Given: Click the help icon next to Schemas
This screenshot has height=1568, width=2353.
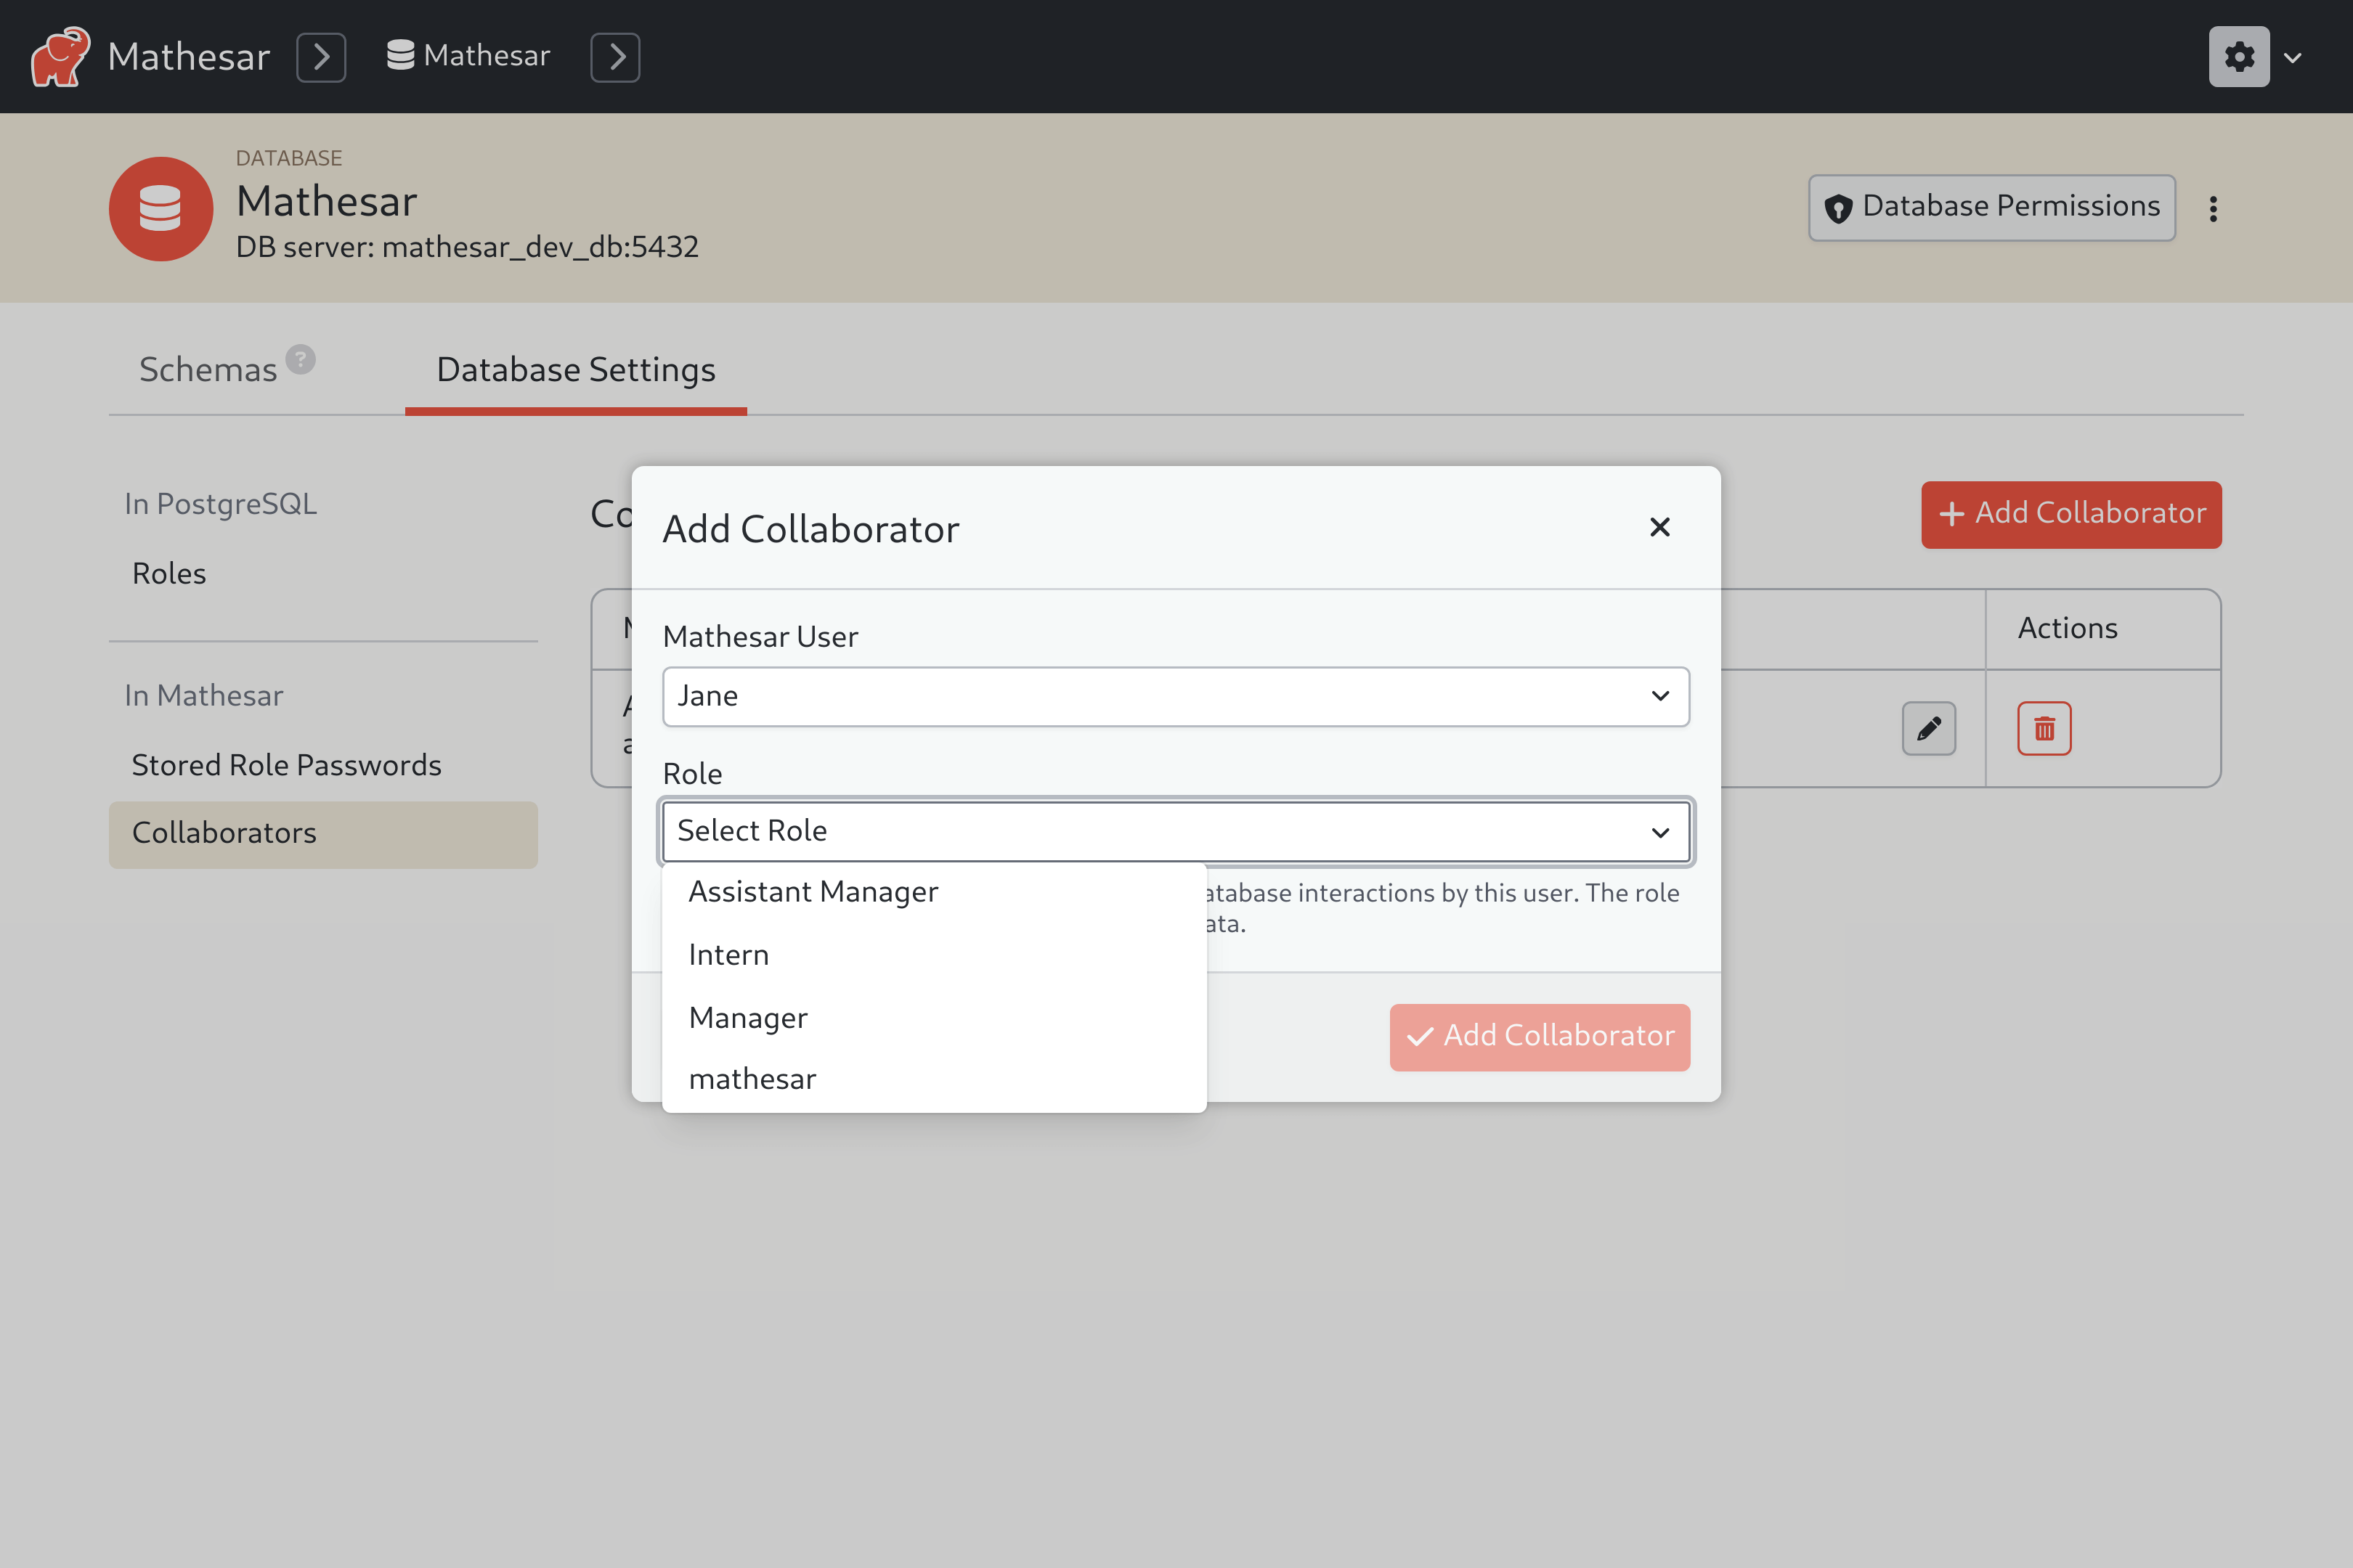Looking at the screenshot, I should (x=301, y=359).
